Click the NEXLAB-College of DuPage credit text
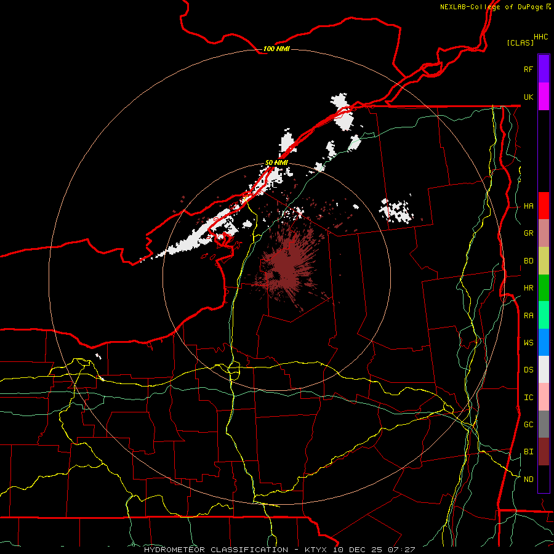This screenshot has height=554, width=554. pyautogui.click(x=495, y=7)
